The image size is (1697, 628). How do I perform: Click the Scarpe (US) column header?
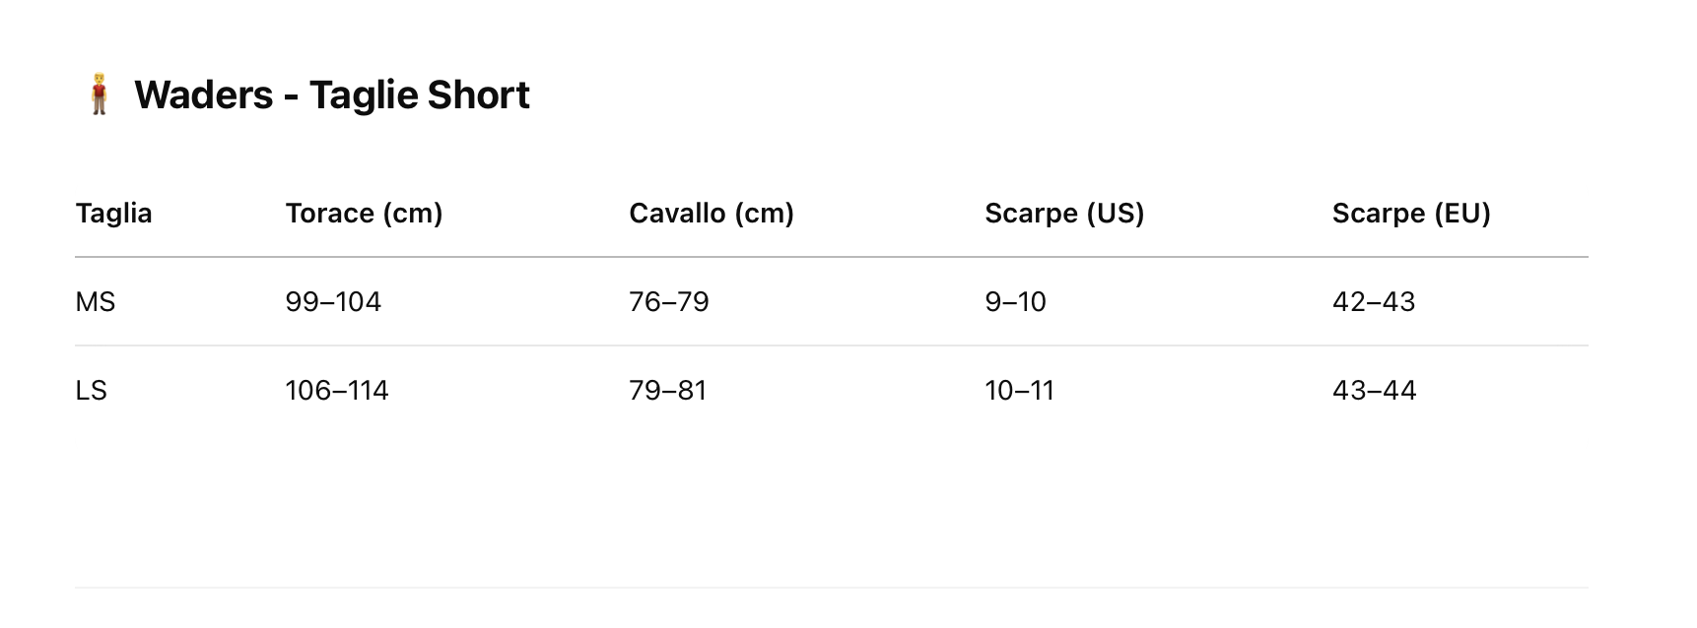[x=1064, y=214]
